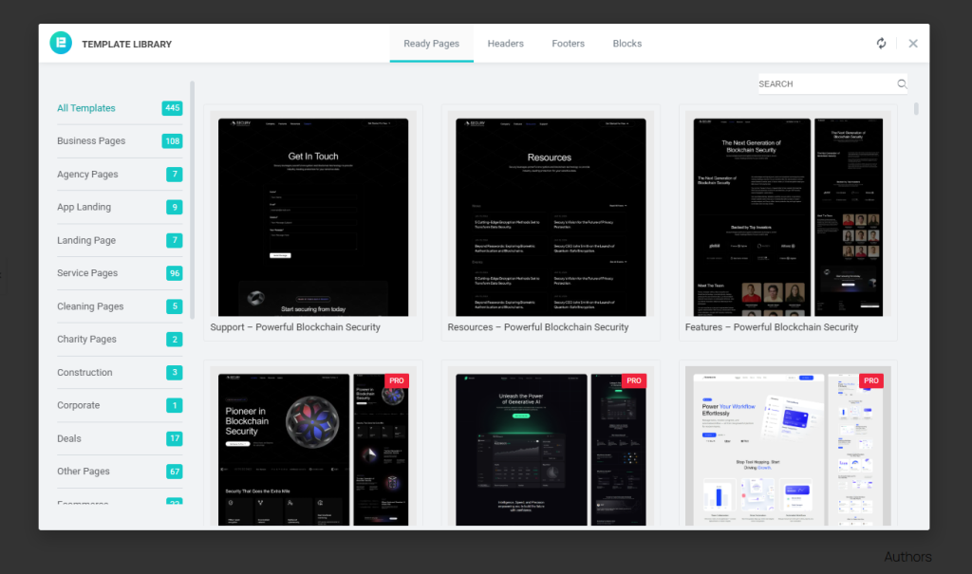Click the template grid scrollbar
The image size is (972, 574).
(916, 109)
